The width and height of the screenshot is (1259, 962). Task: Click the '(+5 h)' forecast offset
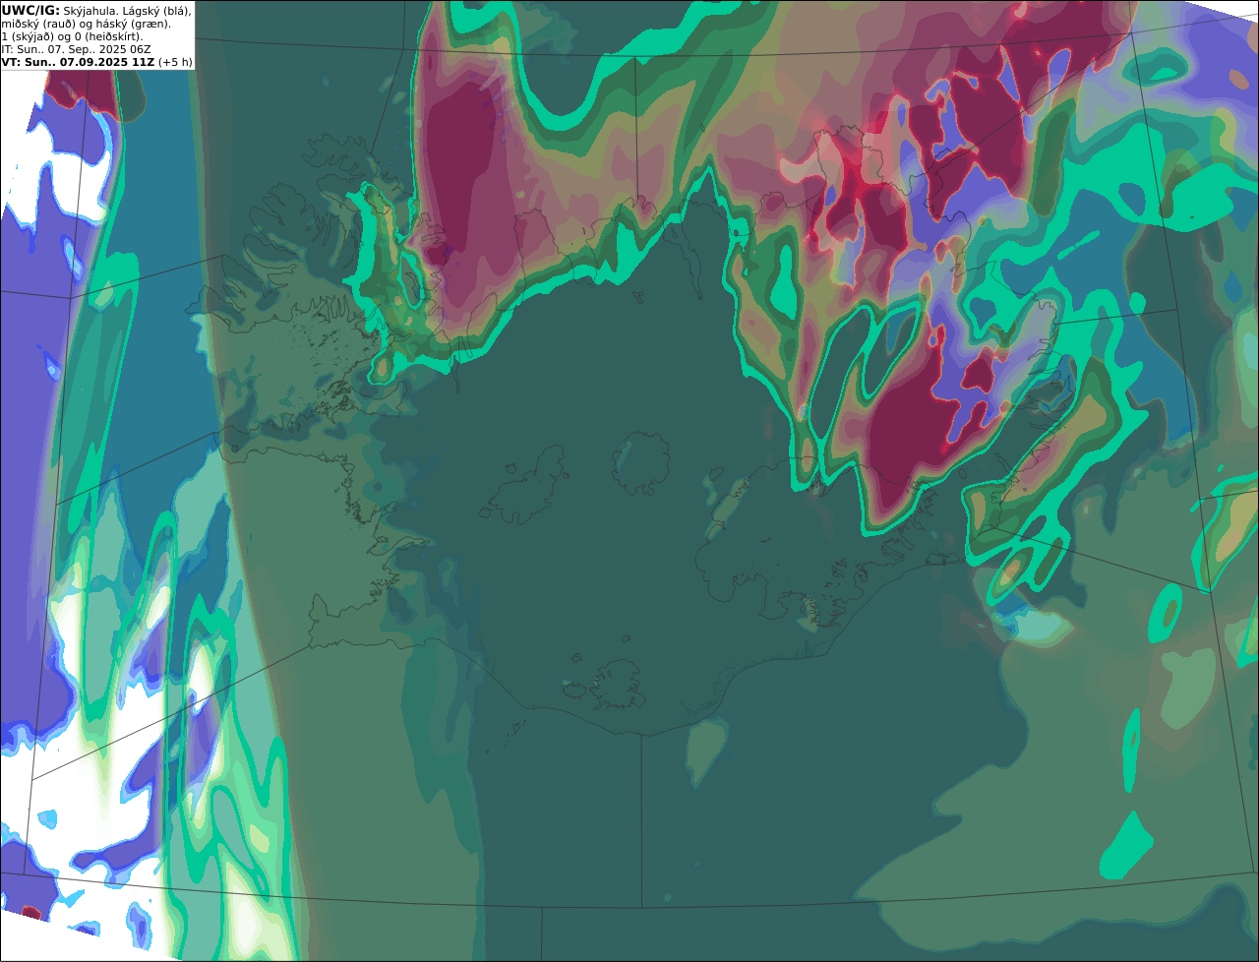point(175,61)
